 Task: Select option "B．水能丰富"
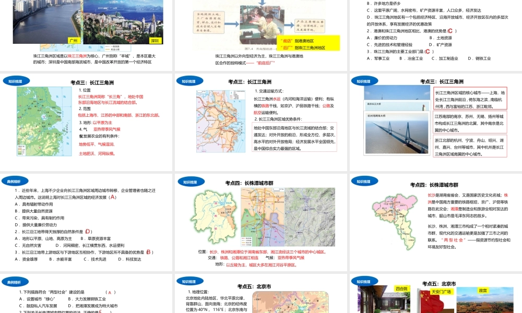[60, 259]
